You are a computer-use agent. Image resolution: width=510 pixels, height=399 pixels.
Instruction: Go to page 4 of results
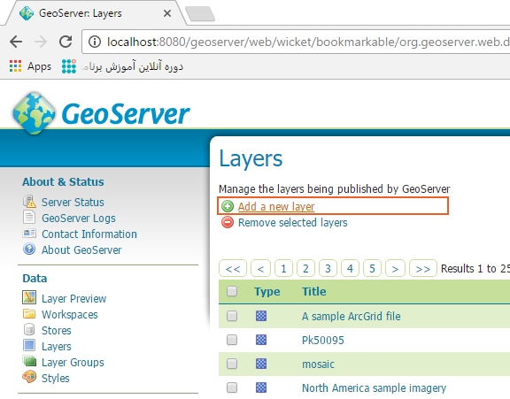(350, 268)
